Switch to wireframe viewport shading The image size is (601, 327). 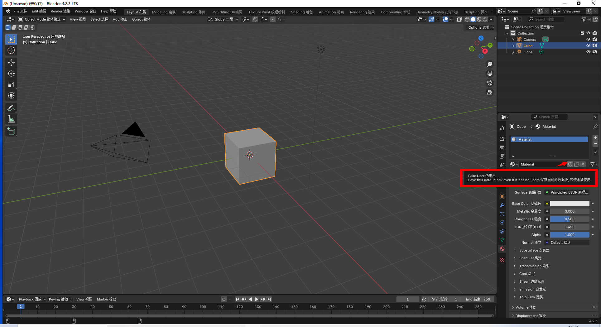click(467, 19)
